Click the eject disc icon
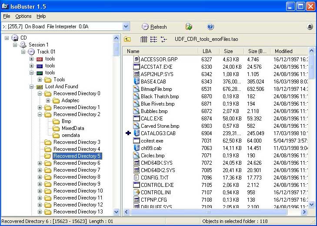This screenshot has width=317, height=226. coord(310,27)
